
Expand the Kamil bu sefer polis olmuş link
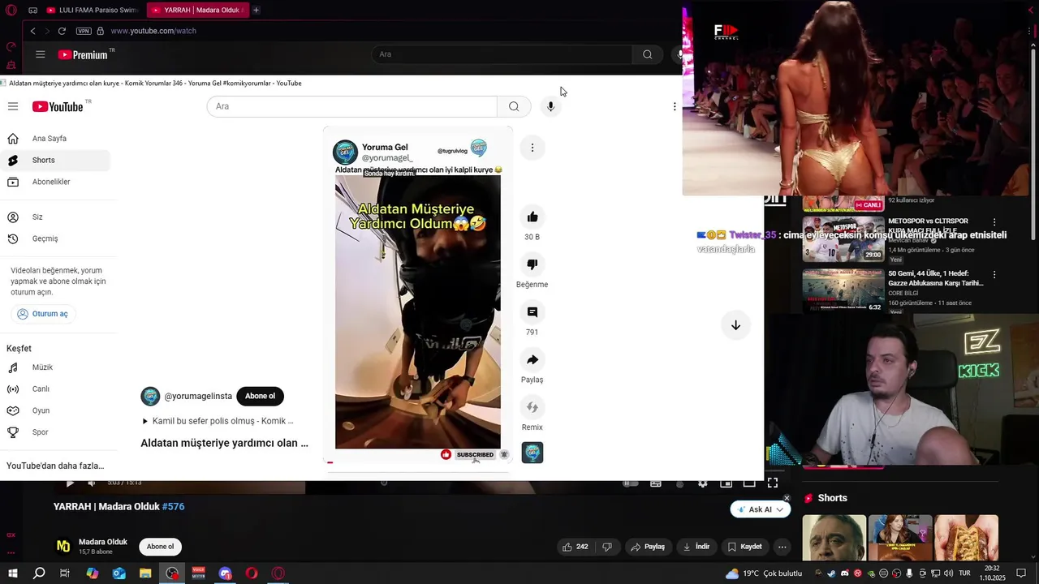click(218, 421)
